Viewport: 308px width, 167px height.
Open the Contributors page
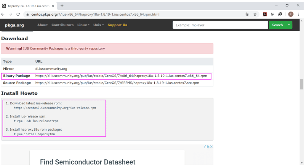[x=62, y=25]
